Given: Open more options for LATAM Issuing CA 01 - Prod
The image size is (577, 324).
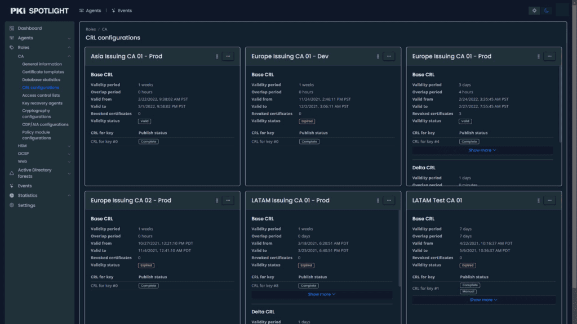Looking at the screenshot, I should [389, 201].
